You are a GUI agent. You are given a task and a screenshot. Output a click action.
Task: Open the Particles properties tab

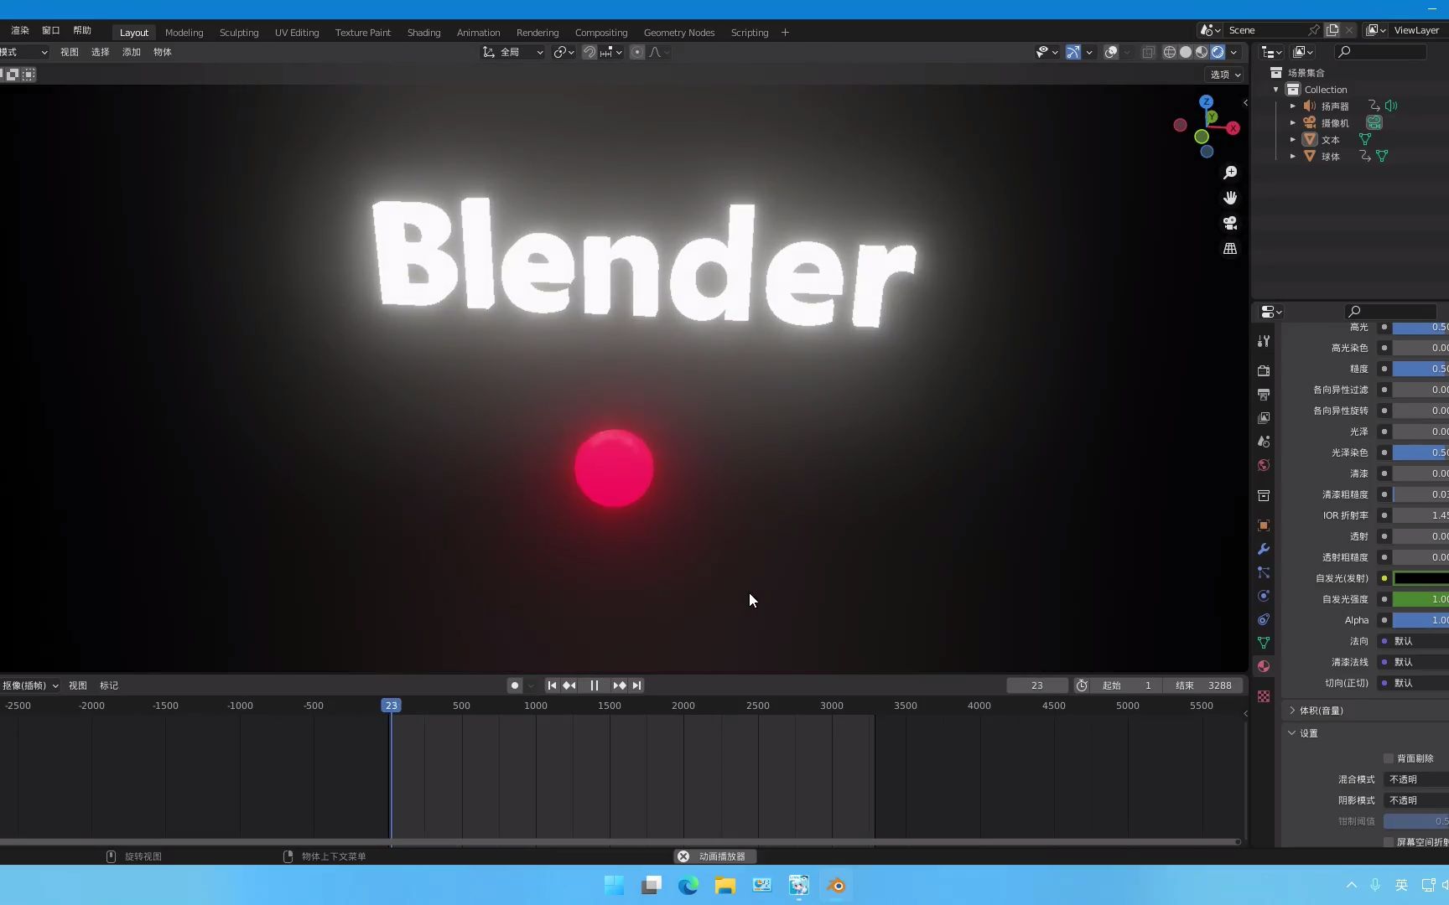[x=1264, y=572]
